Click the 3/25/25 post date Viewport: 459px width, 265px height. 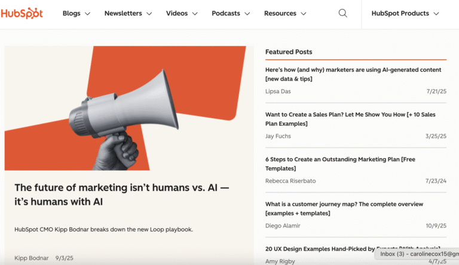[x=436, y=136]
